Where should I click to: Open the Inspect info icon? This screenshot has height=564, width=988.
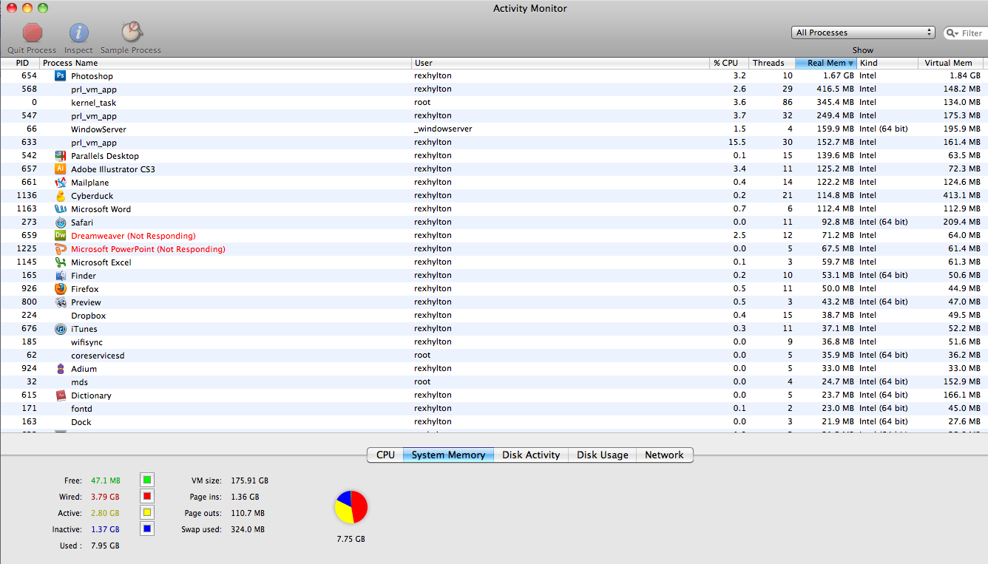tap(79, 33)
